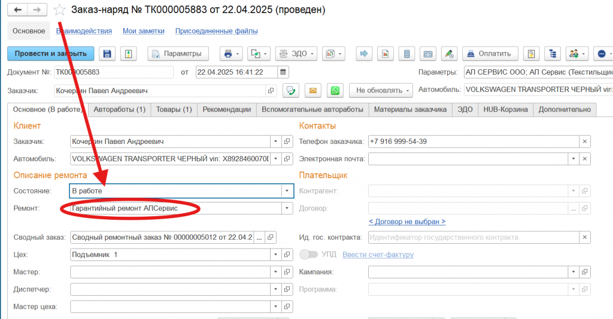The image size is (613, 319).
Task: Click the save diskette icon
Action: (107, 54)
